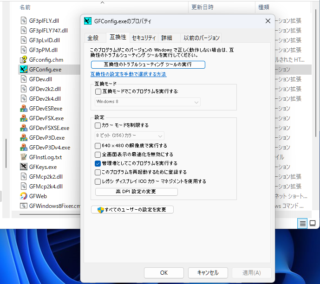
Task: Enable 互換モードでこのプログラムを実行する checkbox
Action: coord(98,91)
